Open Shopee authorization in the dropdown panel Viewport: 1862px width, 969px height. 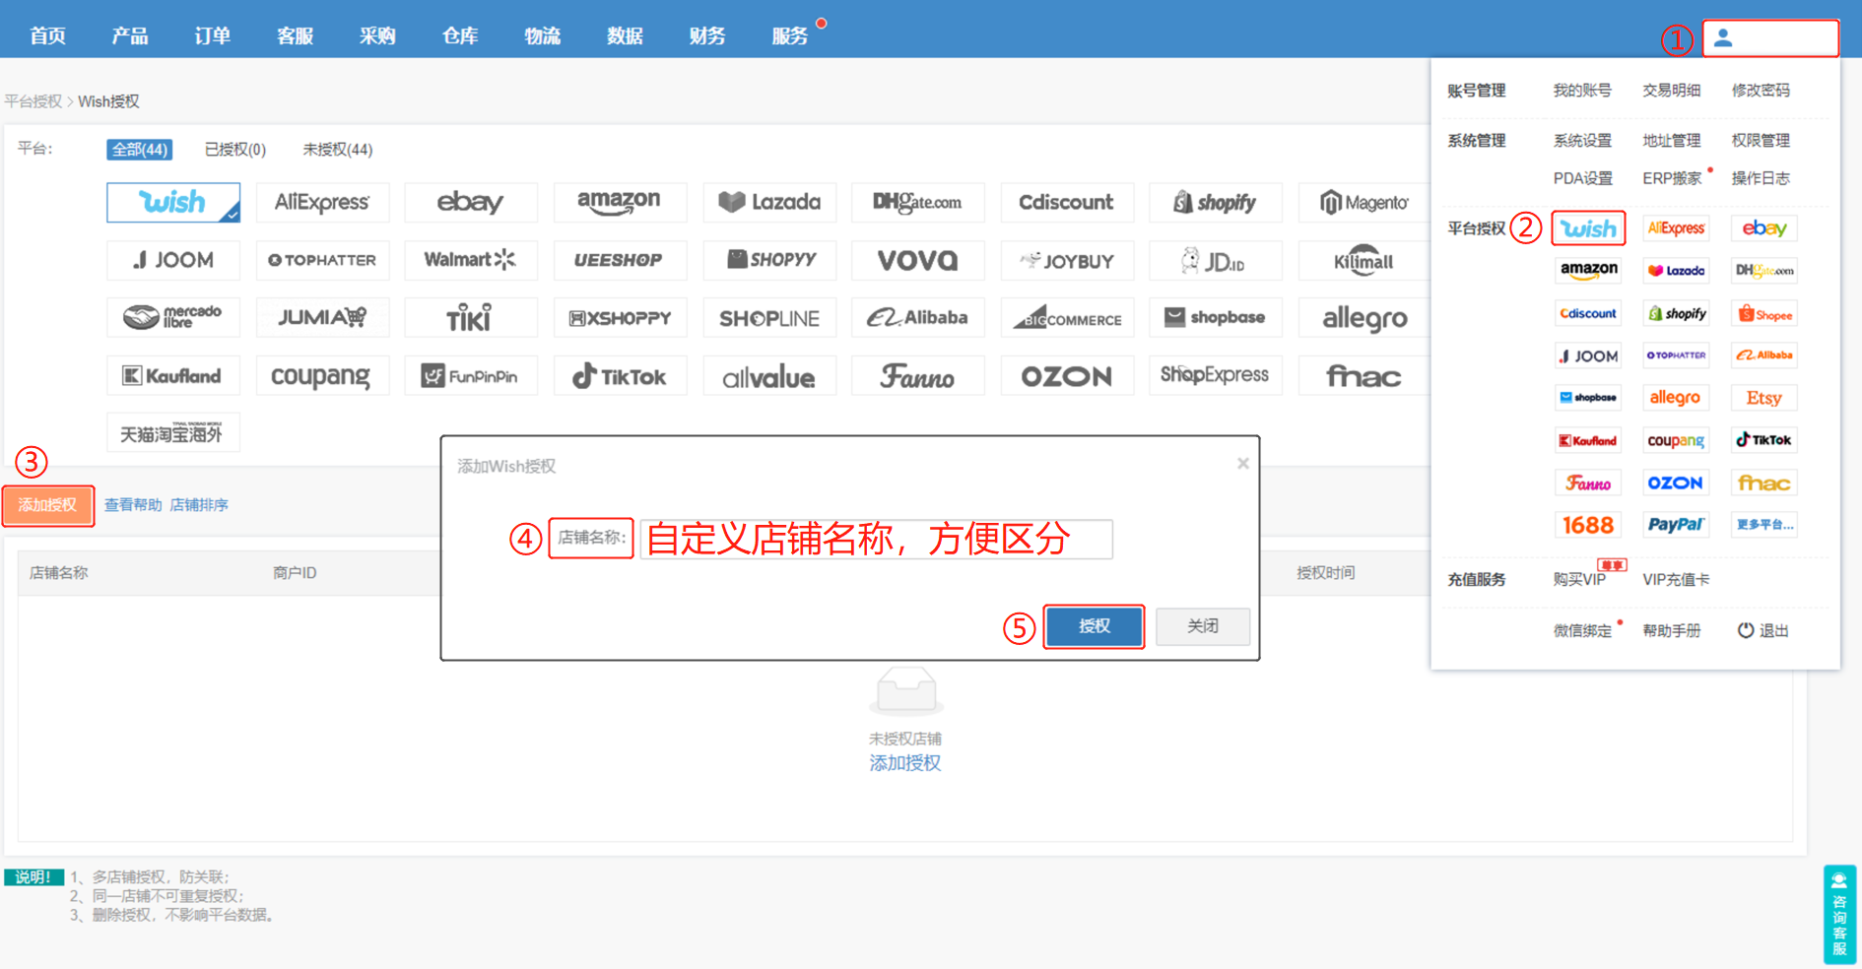coord(1764,314)
